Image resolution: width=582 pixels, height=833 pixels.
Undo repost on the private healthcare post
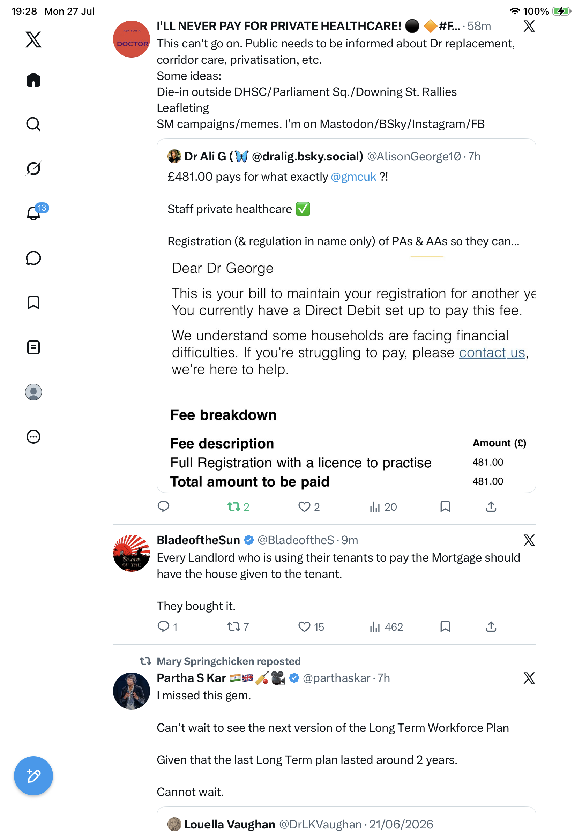[238, 507]
